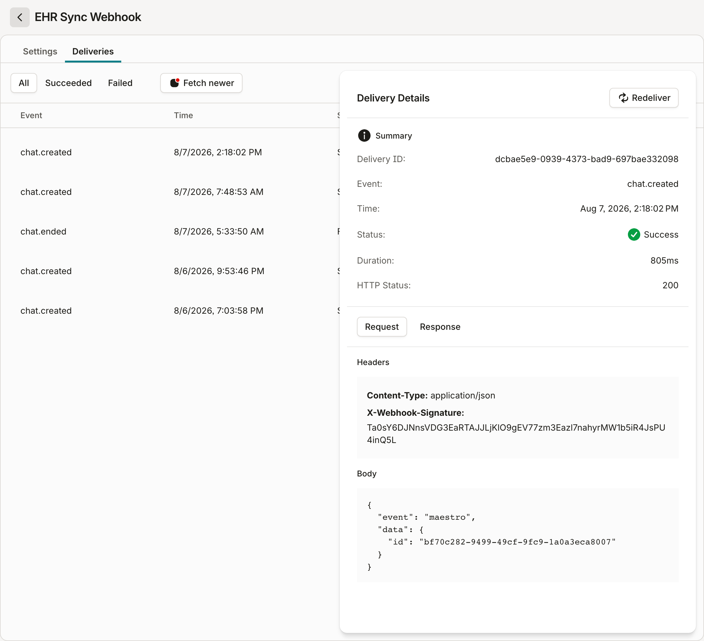Screen dimensions: 704x641
Task: Select the All filter
Action: [24, 83]
